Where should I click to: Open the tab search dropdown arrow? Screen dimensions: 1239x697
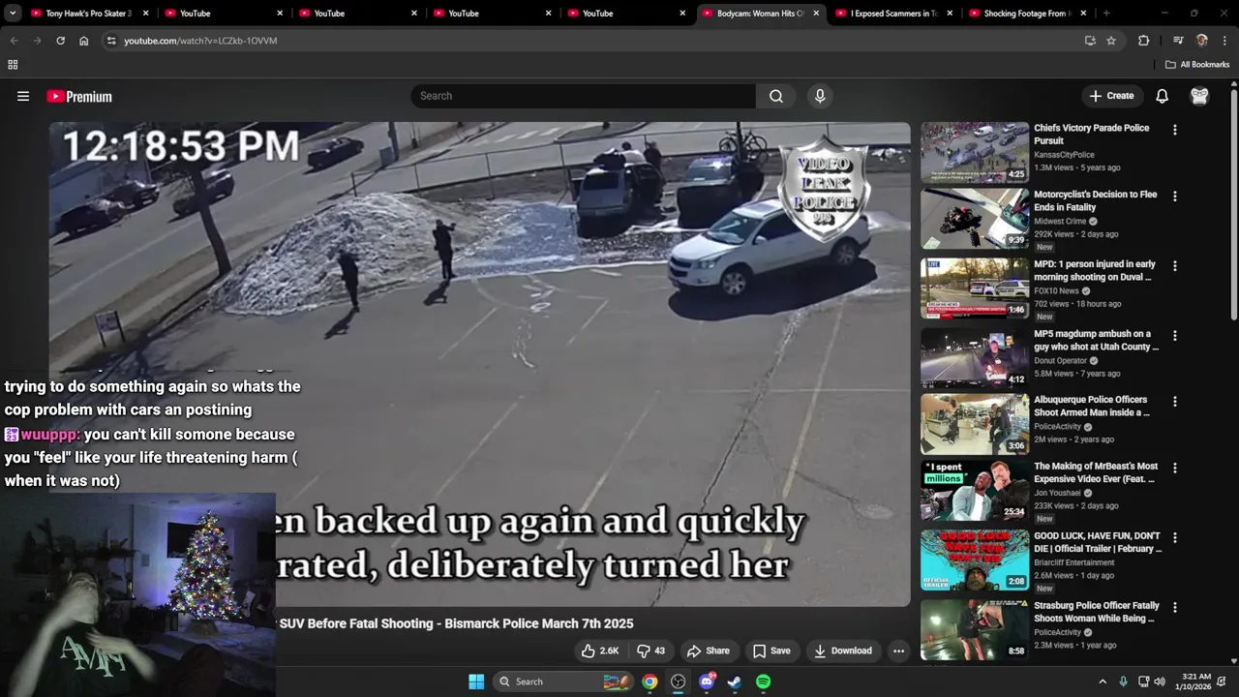pos(13,14)
